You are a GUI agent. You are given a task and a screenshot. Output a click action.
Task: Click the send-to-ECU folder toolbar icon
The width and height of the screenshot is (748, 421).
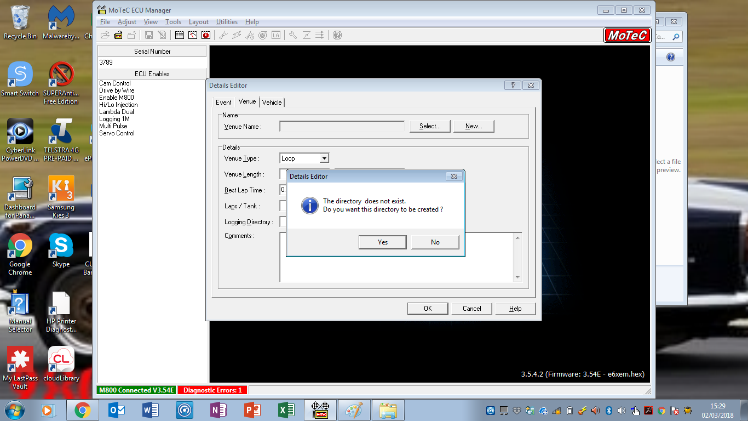tap(131, 35)
